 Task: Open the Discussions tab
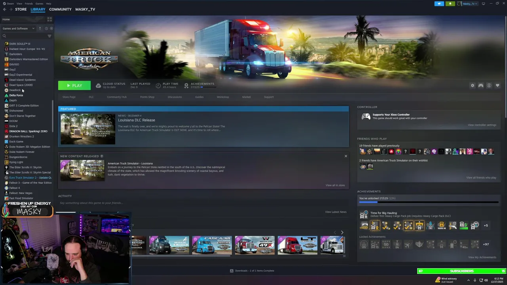coord(175,97)
